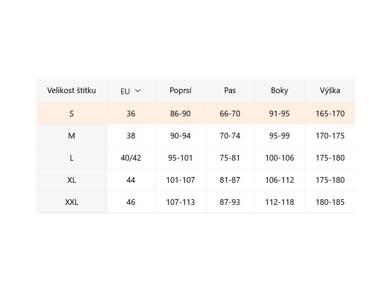Click the 40/42 EU size cell
Screen dimensions: 391x293
tap(131, 158)
